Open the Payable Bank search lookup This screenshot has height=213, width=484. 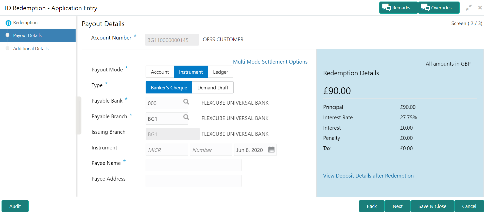pyautogui.click(x=186, y=102)
